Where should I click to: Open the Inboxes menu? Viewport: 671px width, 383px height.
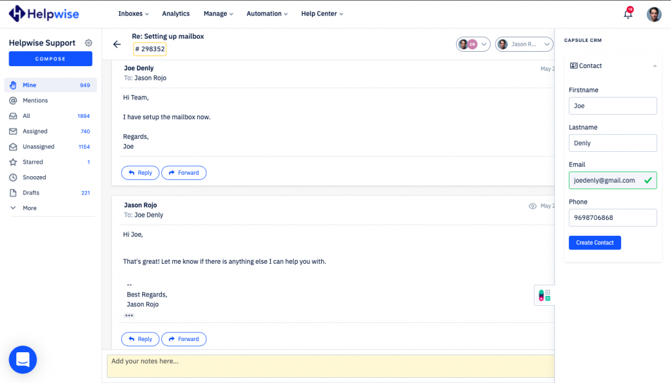(x=133, y=14)
